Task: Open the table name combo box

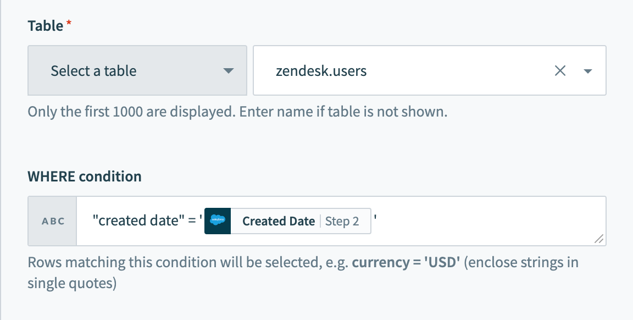Action: [x=429, y=70]
